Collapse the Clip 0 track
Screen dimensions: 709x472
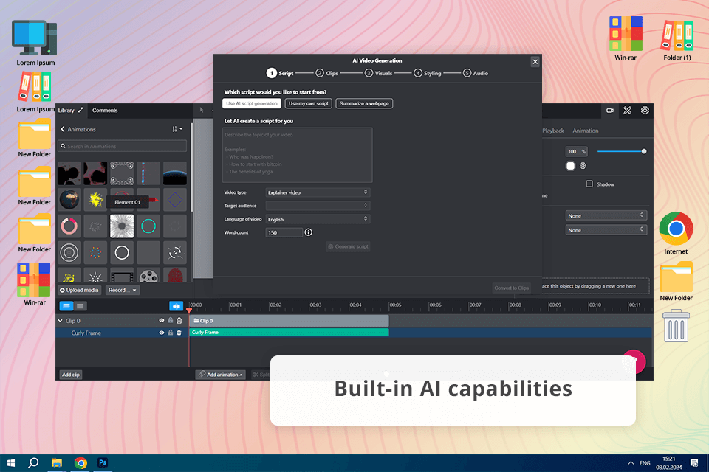coord(60,321)
